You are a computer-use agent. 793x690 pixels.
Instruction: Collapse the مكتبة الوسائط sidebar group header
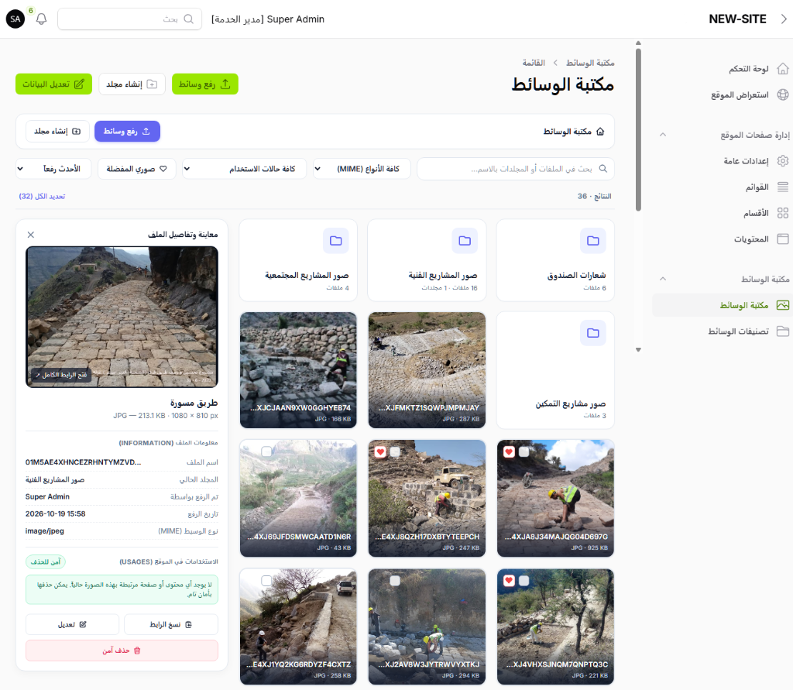[663, 280]
